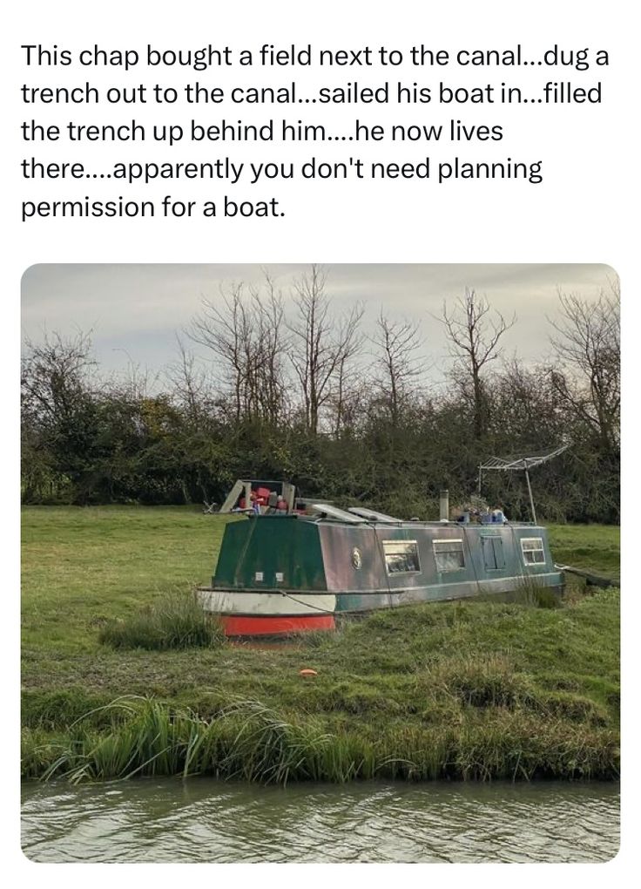641x889 pixels.
Task: Click the double doors on the boat side
Action: 493,552
